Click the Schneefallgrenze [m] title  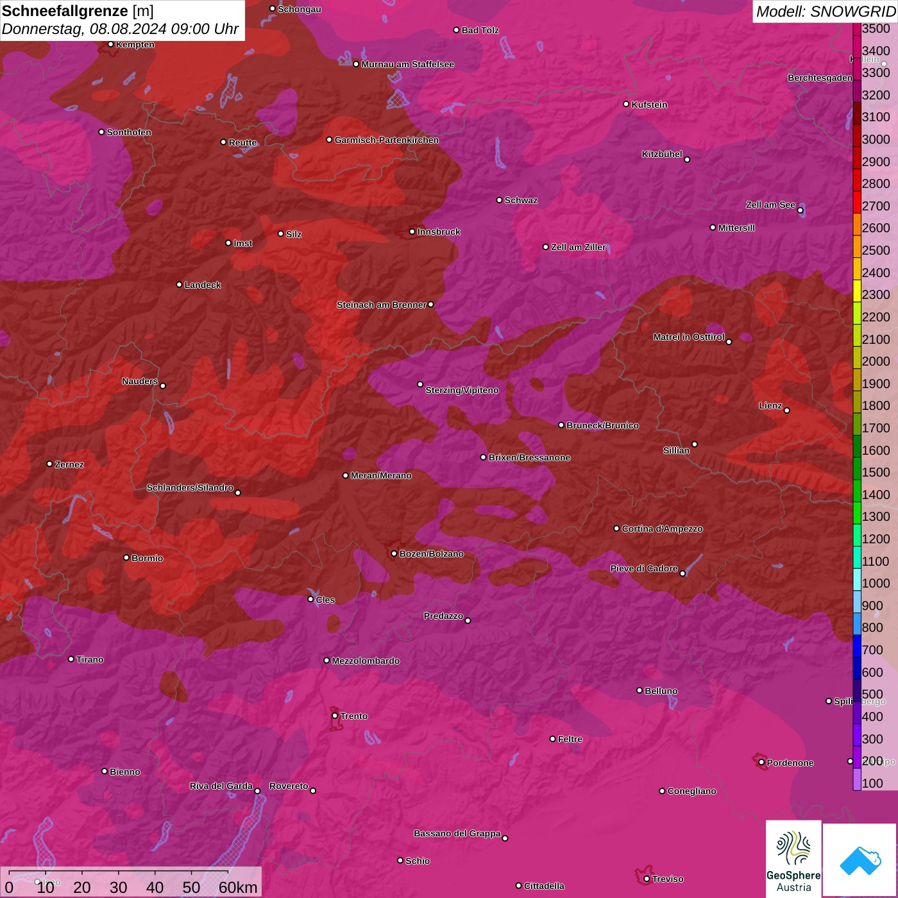tap(78, 11)
